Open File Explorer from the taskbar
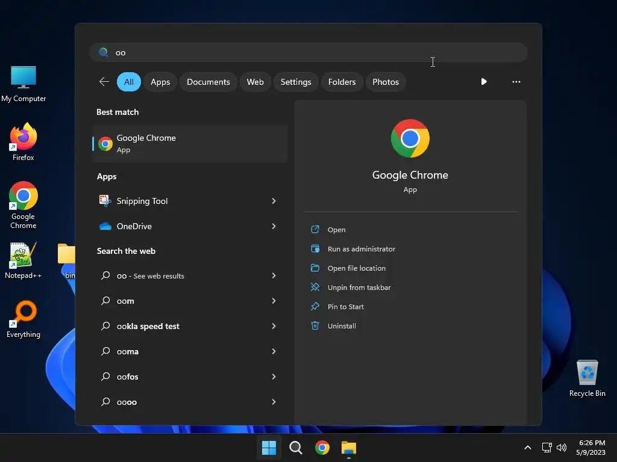Image resolution: width=617 pixels, height=462 pixels. tap(349, 448)
